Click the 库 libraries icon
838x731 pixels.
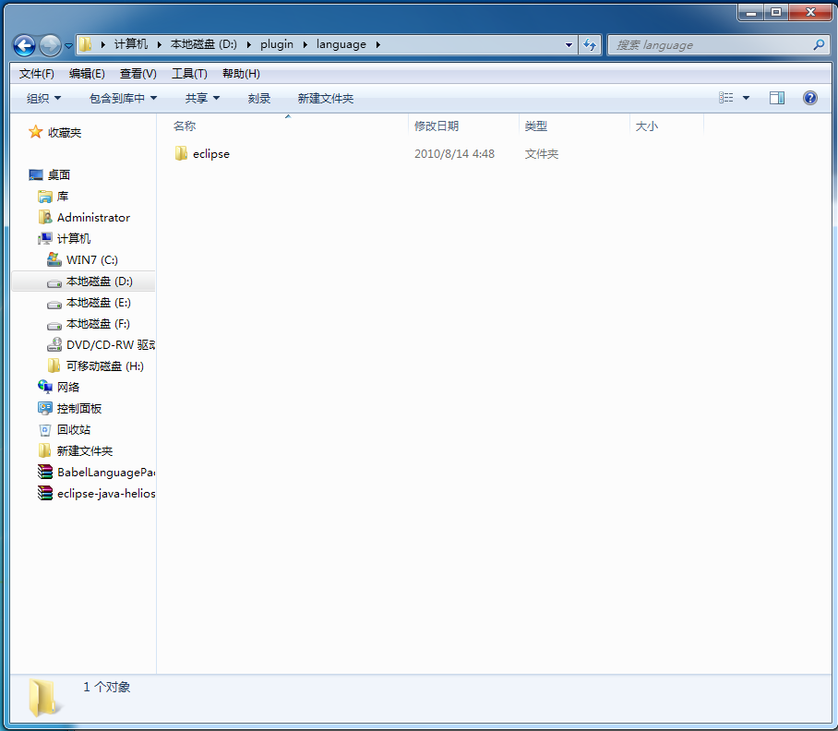coord(45,197)
